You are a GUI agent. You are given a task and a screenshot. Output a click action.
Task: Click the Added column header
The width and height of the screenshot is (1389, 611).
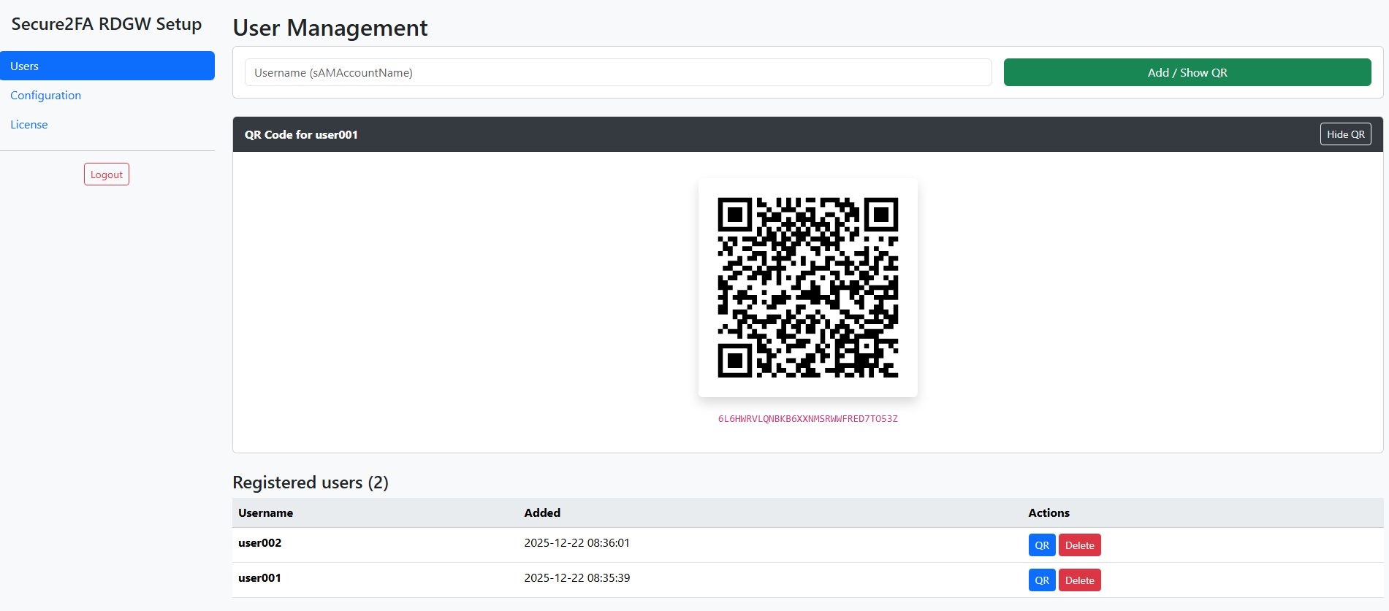pyautogui.click(x=542, y=513)
